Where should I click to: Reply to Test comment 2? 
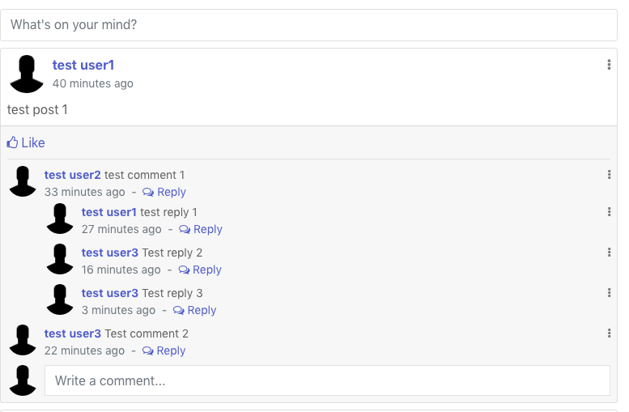pos(164,351)
